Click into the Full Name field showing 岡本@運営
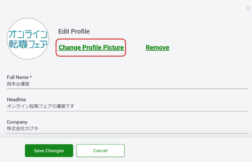Screen dimensions: 252x162 tap(128, 84)
